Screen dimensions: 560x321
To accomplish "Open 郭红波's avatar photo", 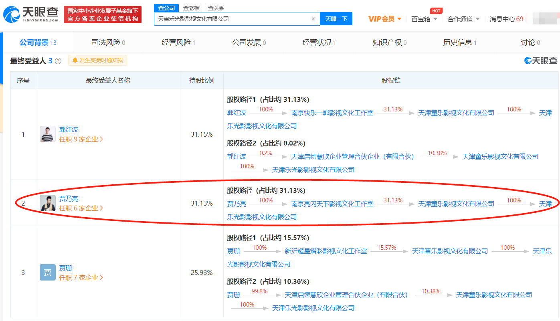I will [x=48, y=134].
